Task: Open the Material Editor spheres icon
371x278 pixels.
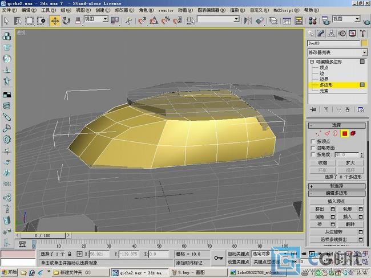Action: point(313,21)
